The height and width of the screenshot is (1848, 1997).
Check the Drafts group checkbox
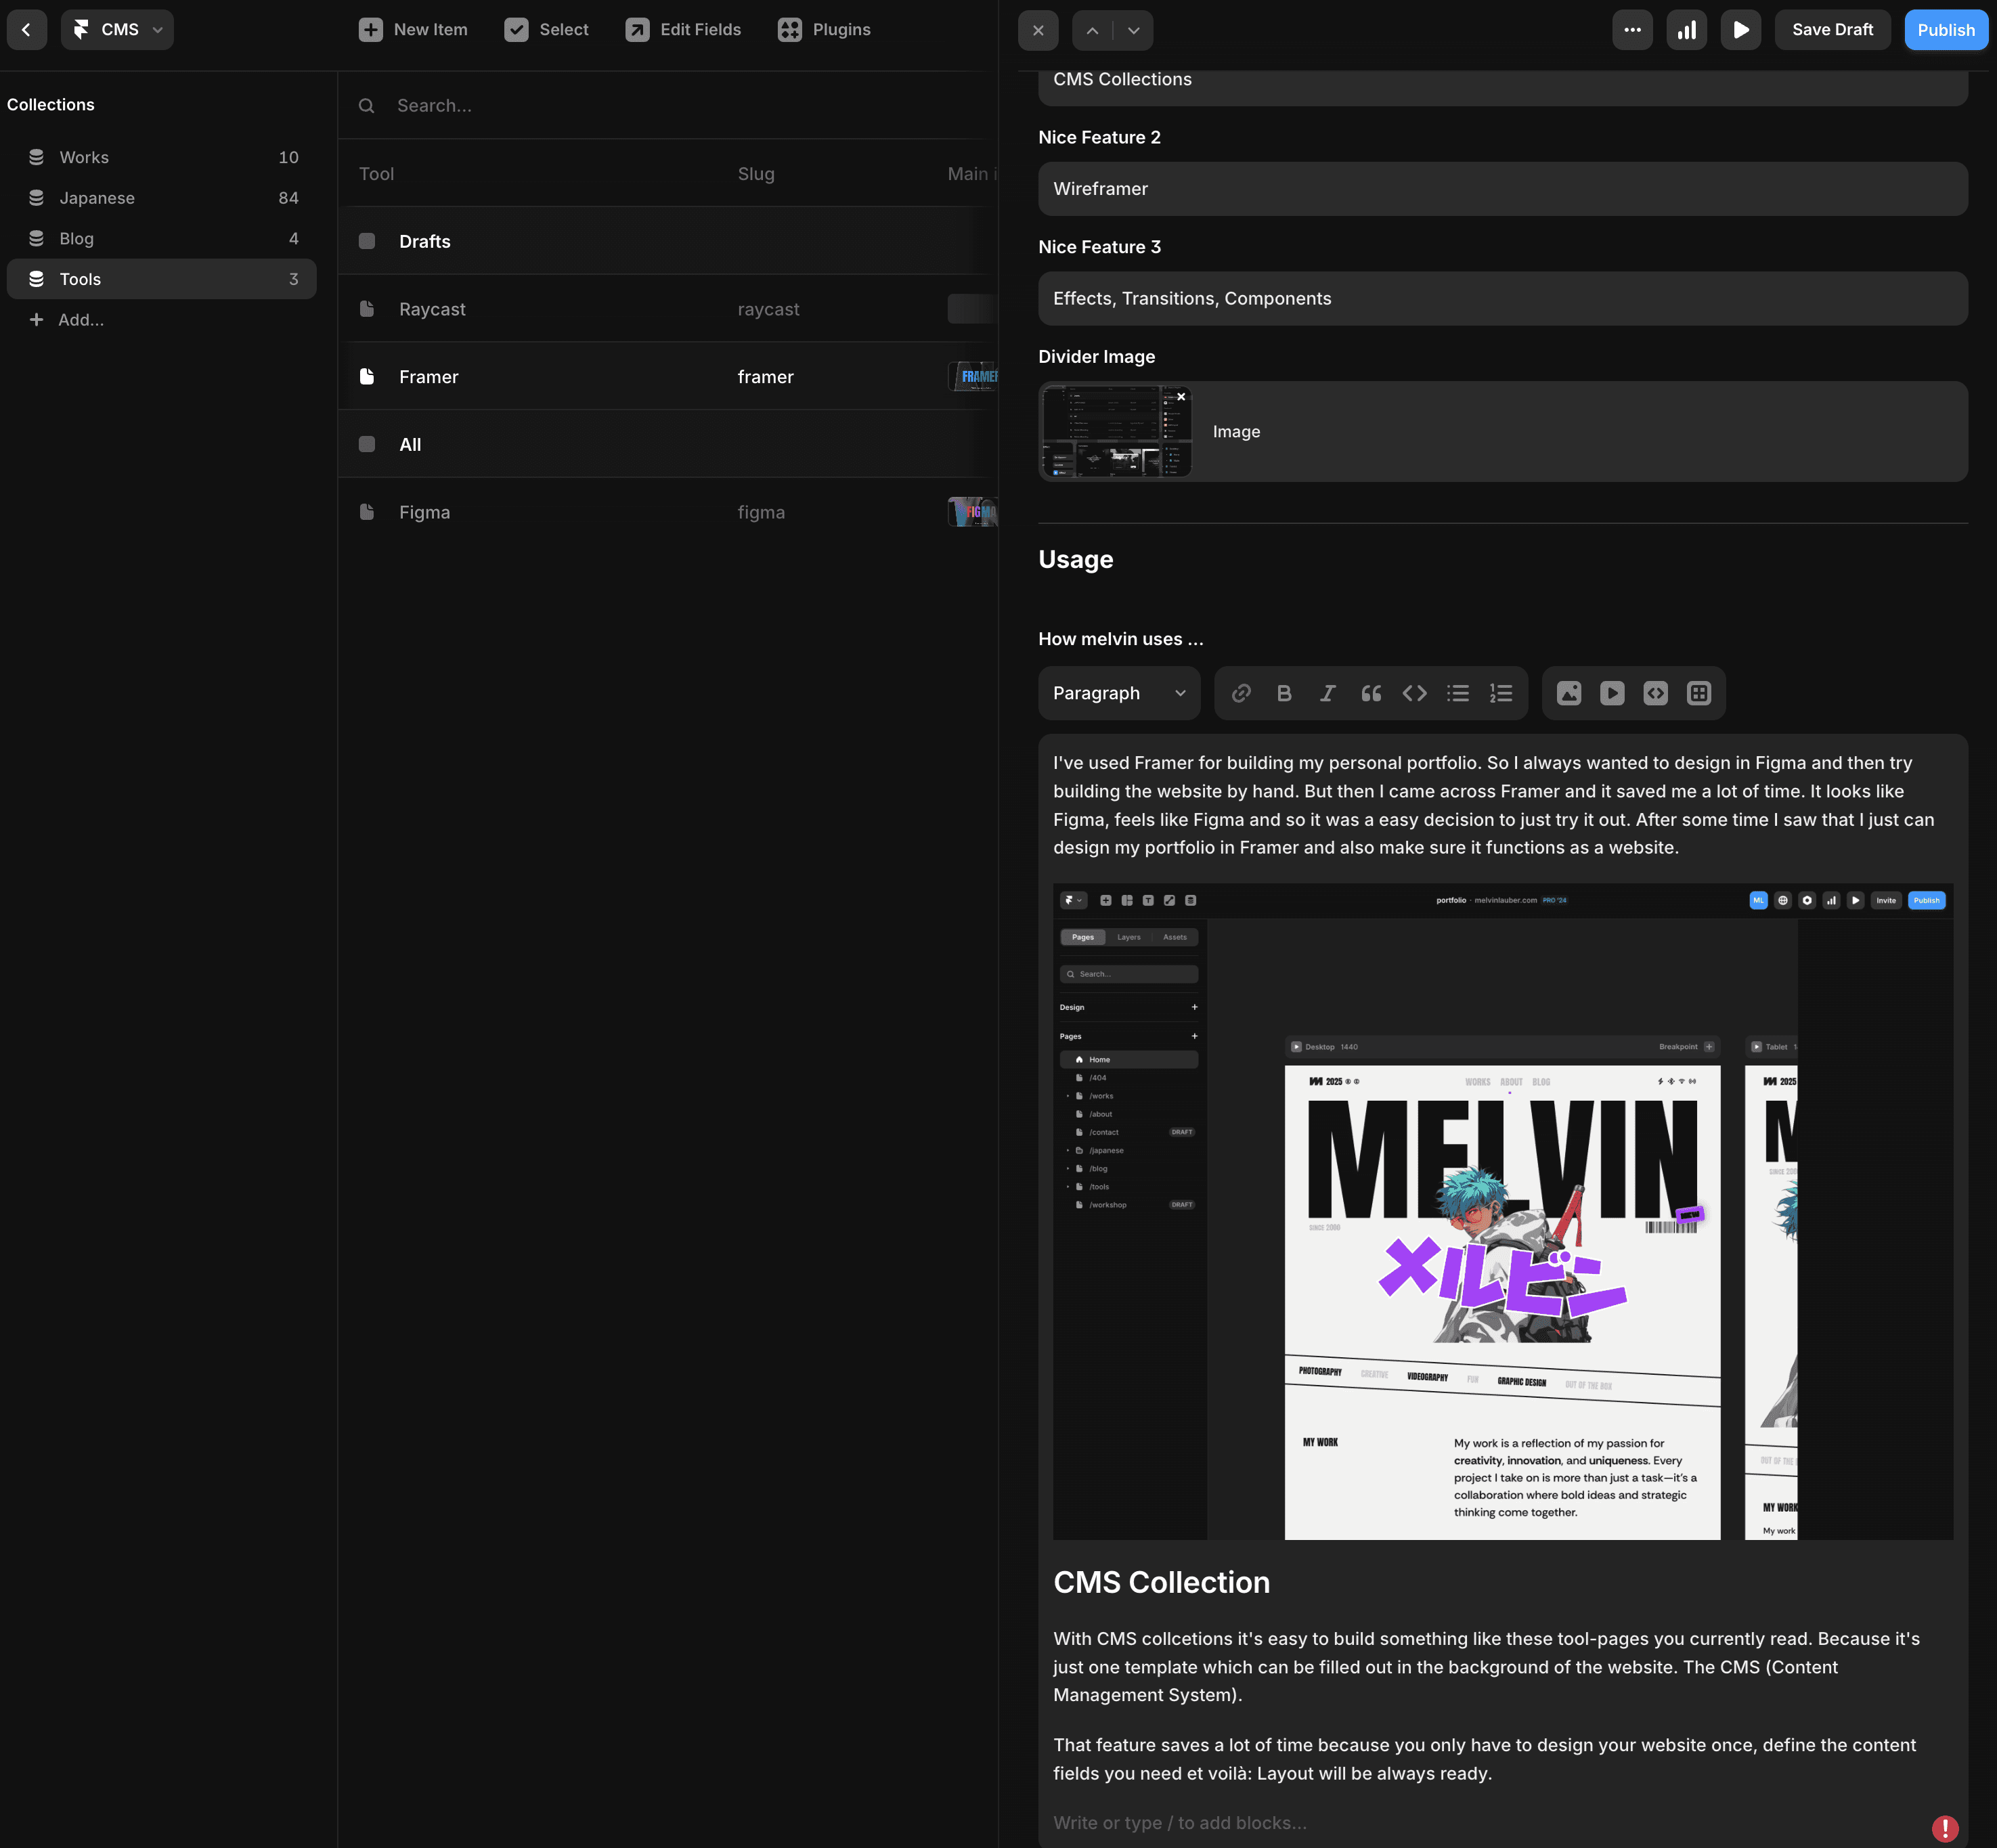tap(367, 241)
